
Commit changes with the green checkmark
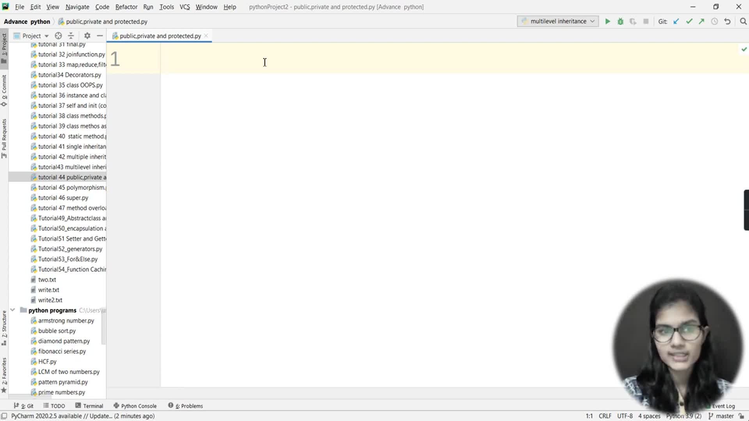tap(689, 21)
